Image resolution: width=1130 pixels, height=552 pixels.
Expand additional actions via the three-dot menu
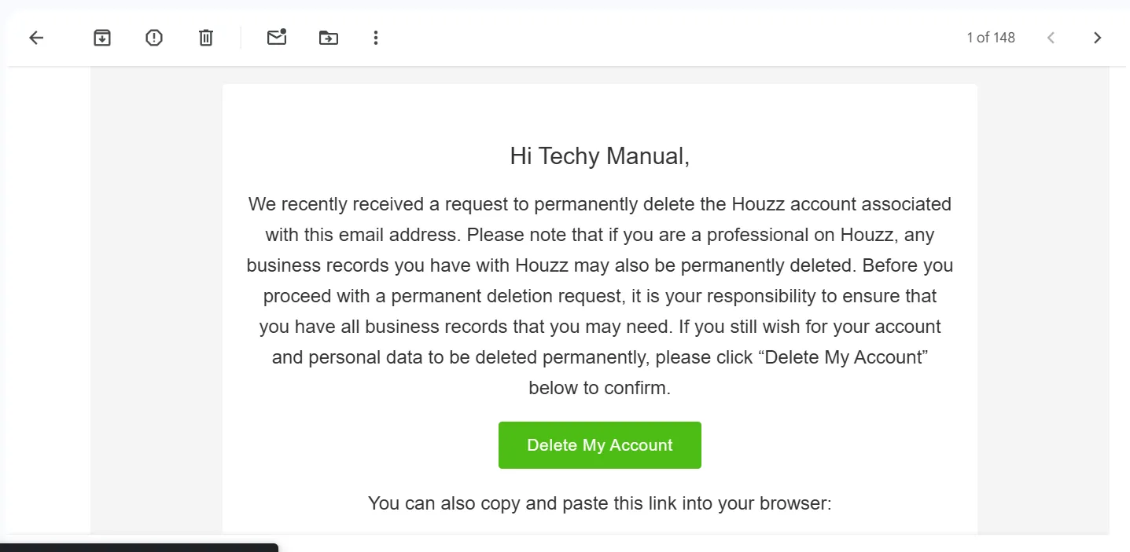pyautogui.click(x=375, y=37)
